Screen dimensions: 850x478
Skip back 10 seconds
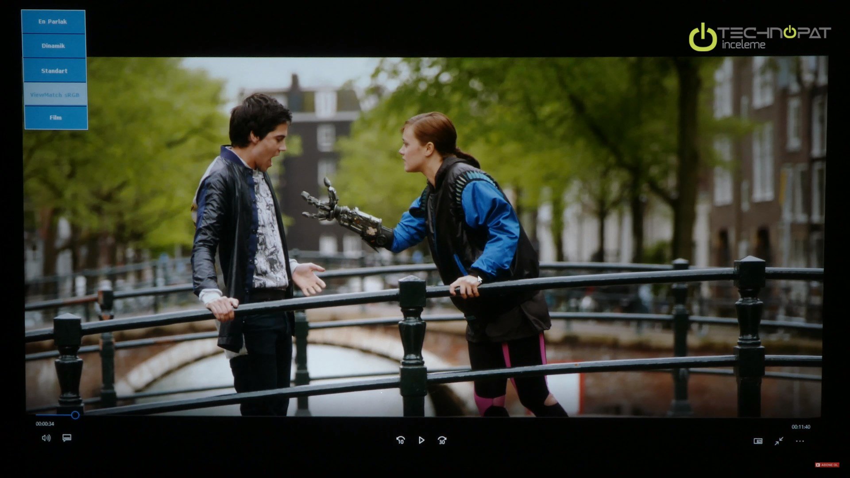click(400, 440)
